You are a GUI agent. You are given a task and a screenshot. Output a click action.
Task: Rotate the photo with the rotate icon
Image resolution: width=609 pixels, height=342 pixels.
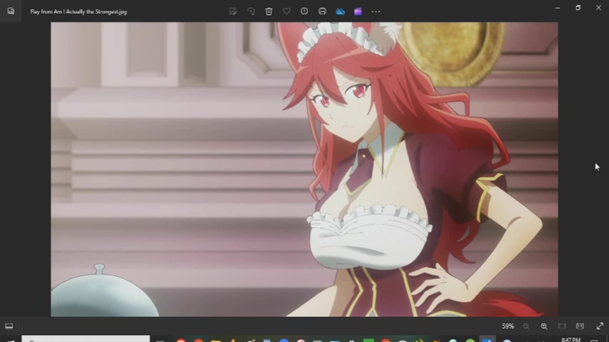tap(251, 11)
